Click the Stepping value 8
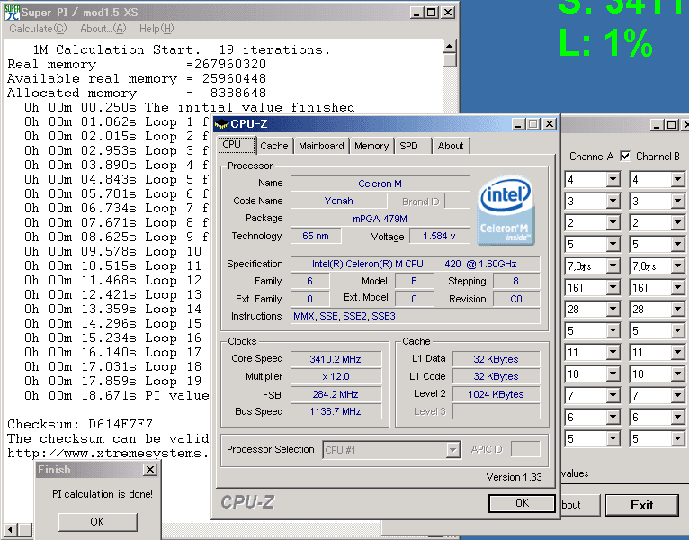Image resolution: width=689 pixels, height=540 pixels. click(x=516, y=281)
